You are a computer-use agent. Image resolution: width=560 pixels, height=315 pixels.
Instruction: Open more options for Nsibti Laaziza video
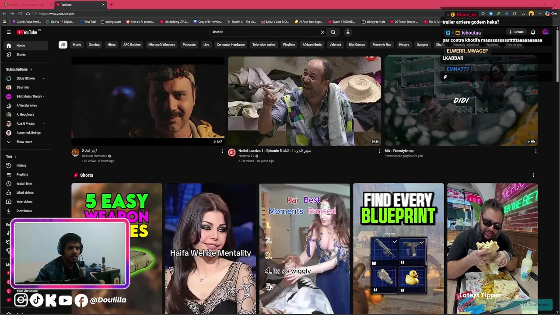pos(379,151)
